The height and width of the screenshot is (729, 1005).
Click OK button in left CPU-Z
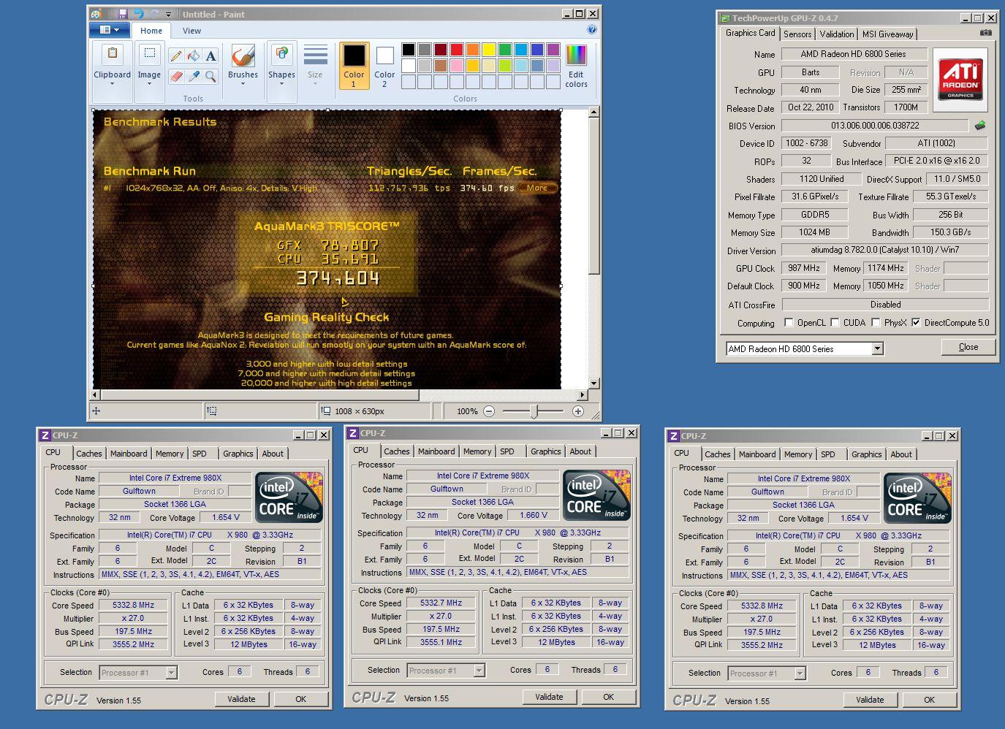click(x=300, y=699)
